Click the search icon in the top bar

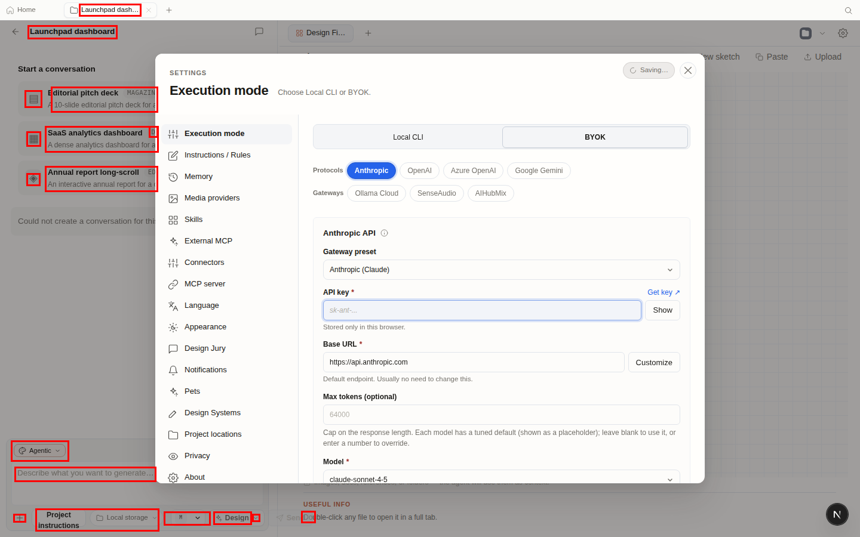click(848, 10)
